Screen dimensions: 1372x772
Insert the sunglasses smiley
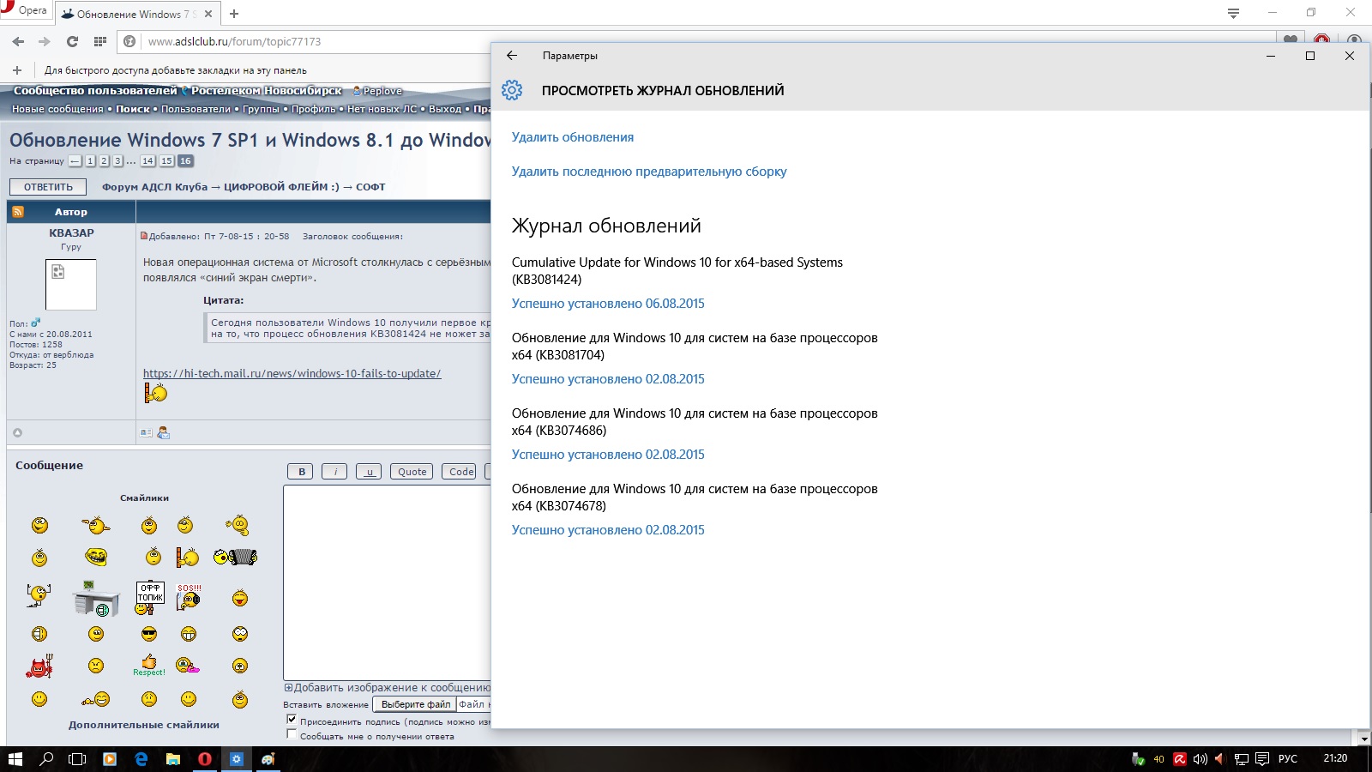point(149,634)
